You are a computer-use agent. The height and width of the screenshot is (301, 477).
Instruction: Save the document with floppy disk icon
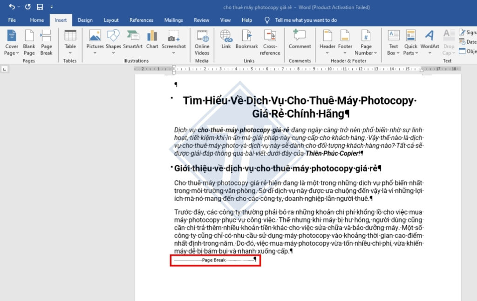click(40, 7)
